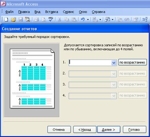This screenshot has height=137, width=150.
Task: Click the text 'Задайте требуемый порядок сортировки.'
Action: tap(37, 37)
